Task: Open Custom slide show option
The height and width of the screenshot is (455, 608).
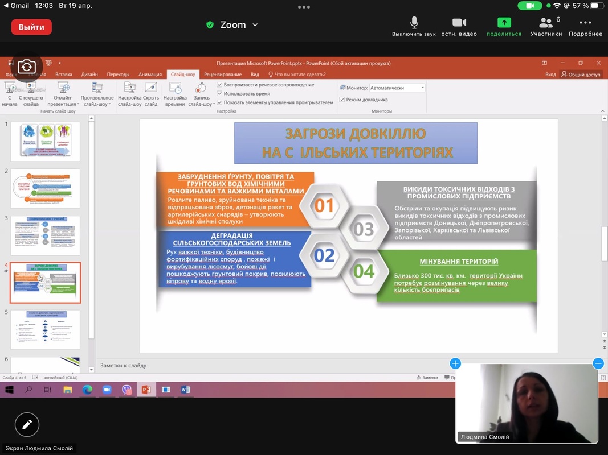Action: 97,94
